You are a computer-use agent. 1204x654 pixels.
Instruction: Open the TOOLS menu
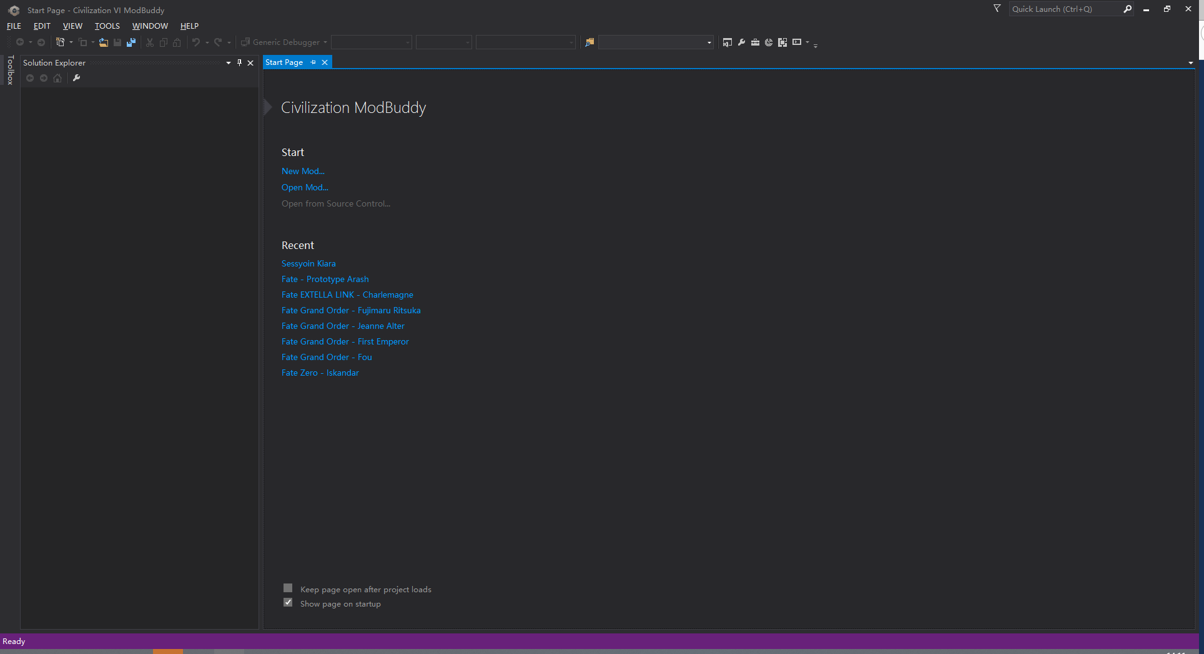pyautogui.click(x=107, y=26)
